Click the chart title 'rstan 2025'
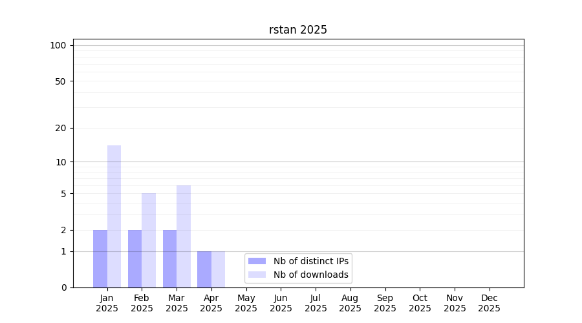582x323 pixels. 298,30
